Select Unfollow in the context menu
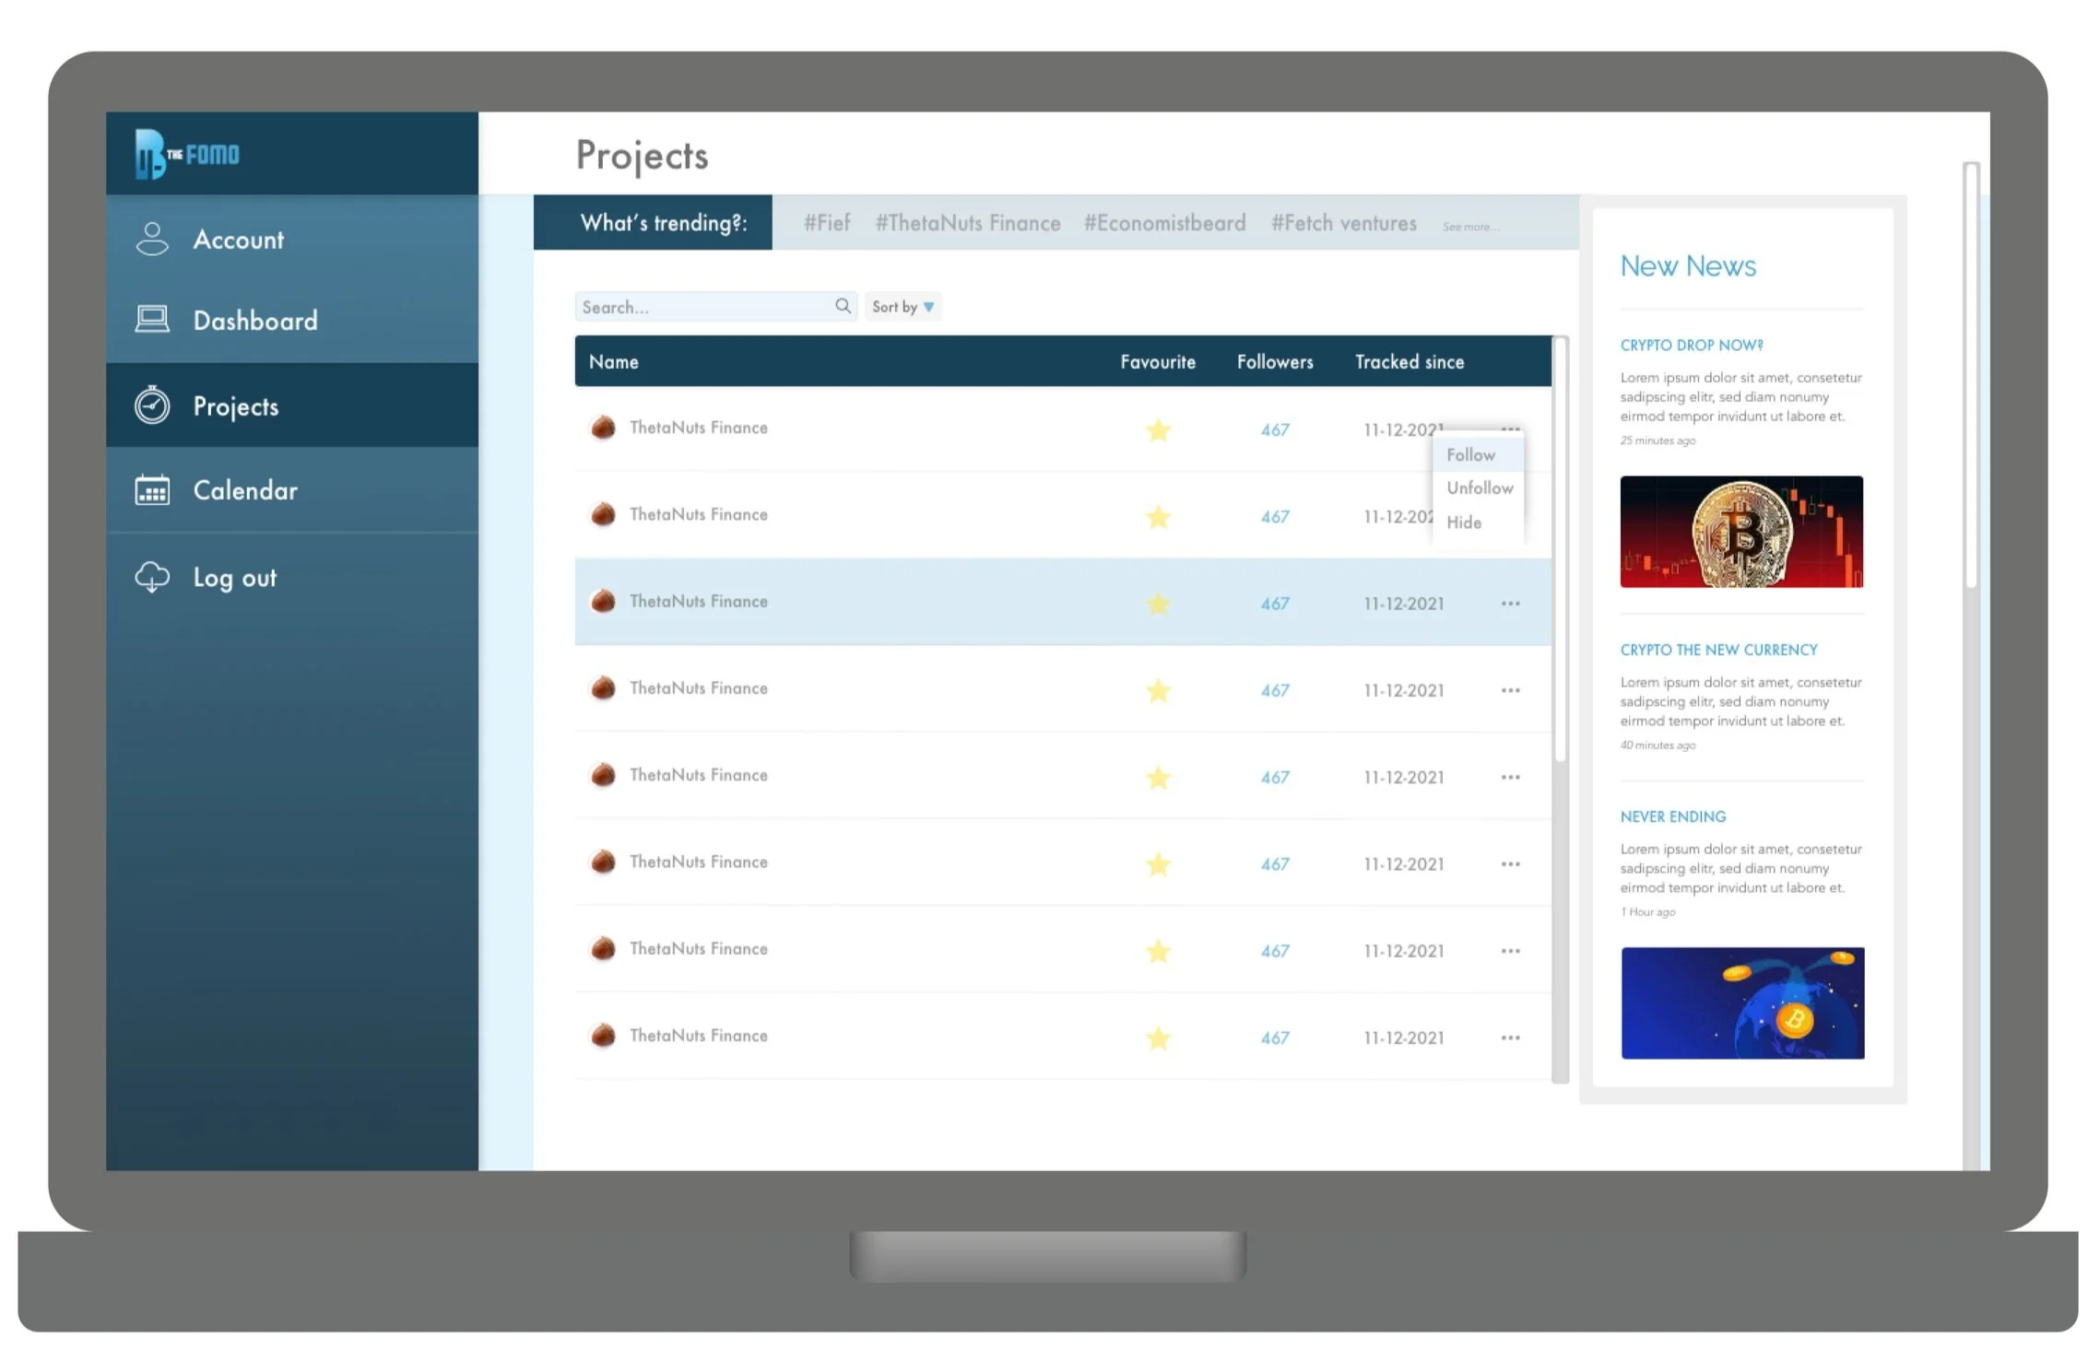The width and height of the screenshot is (2100, 1350). tap(1479, 488)
